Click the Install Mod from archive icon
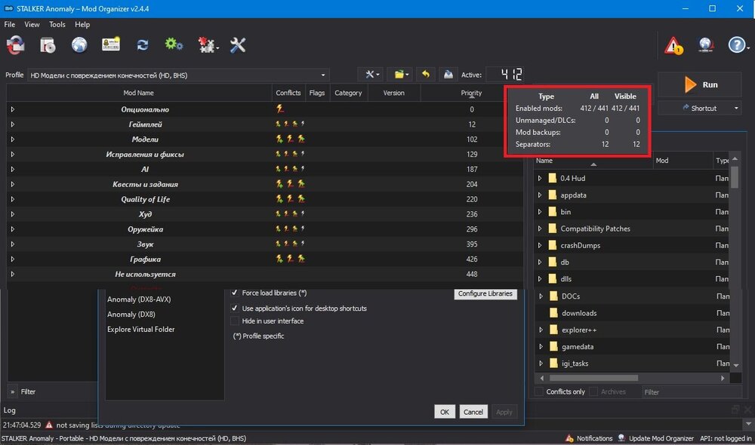 pos(48,45)
